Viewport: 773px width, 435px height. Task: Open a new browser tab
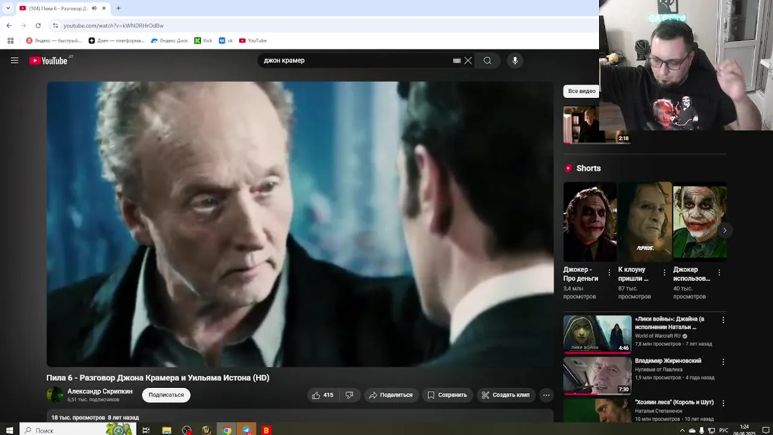click(x=118, y=8)
